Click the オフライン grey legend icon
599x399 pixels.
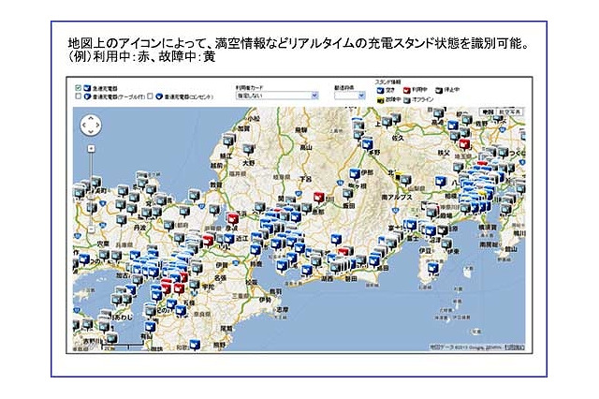(x=407, y=100)
